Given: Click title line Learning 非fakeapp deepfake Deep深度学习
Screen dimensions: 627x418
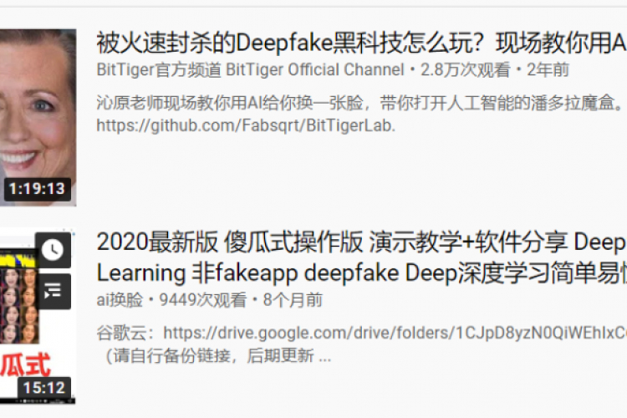Looking at the screenshot, I should pos(361,273).
